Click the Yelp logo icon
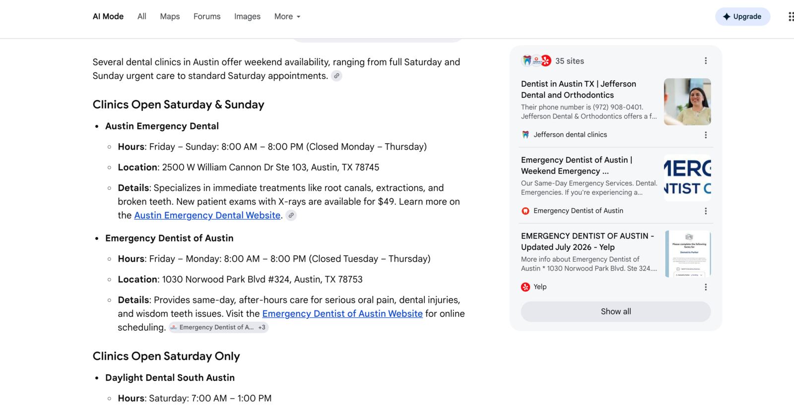The height and width of the screenshot is (406, 794). click(526, 287)
